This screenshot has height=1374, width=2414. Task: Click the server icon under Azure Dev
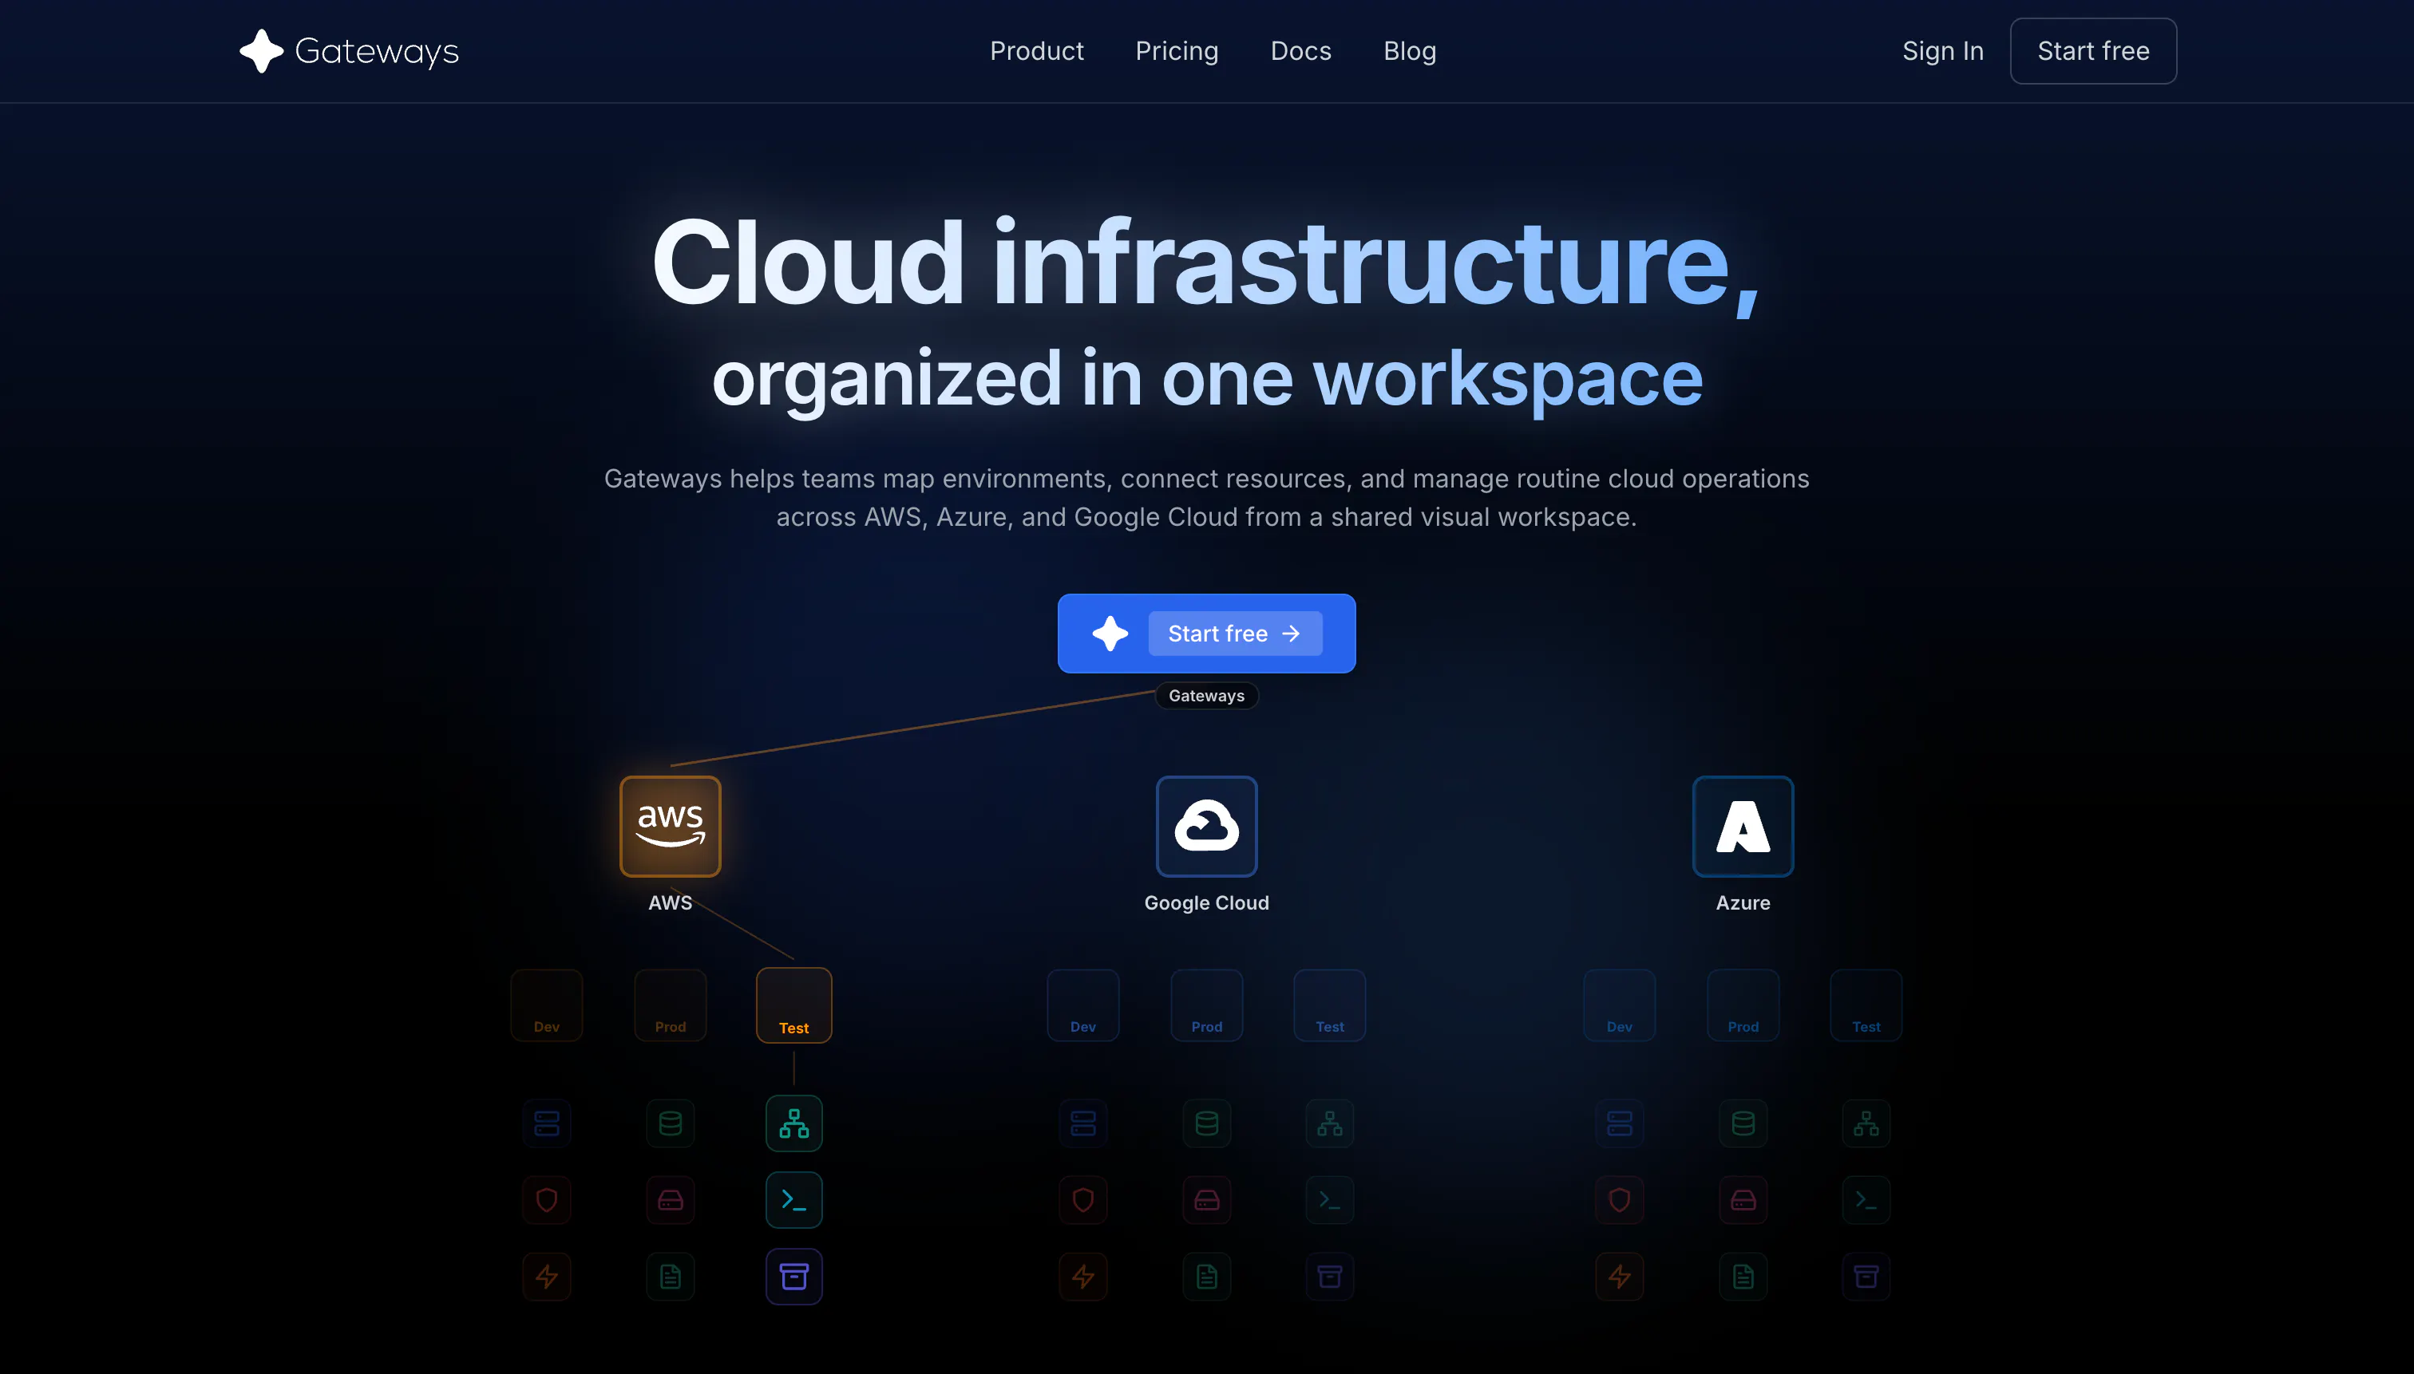[x=1619, y=1123]
